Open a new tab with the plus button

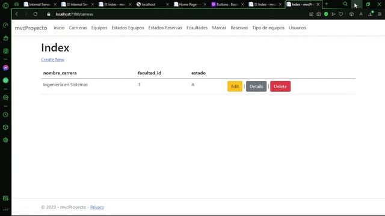(x=327, y=4)
